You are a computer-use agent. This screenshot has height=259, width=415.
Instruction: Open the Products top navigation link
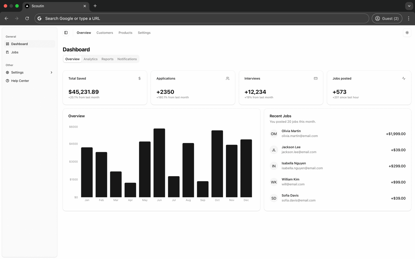pyautogui.click(x=125, y=33)
